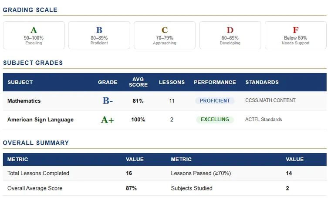Click the 14 lessons passed value

pos(289,173)
